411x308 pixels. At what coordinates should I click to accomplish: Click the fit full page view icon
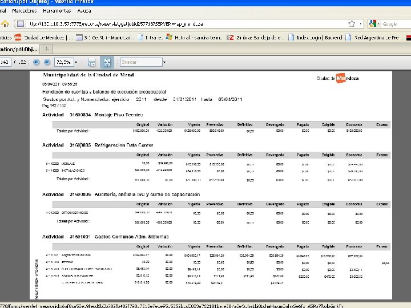107,62
